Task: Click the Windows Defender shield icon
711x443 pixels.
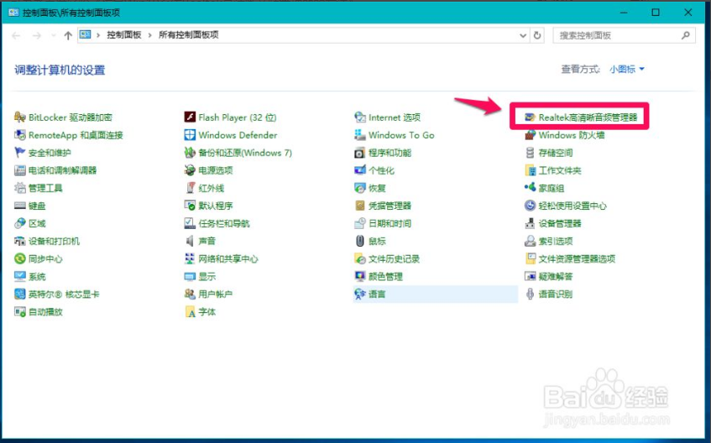Action: 190,135
